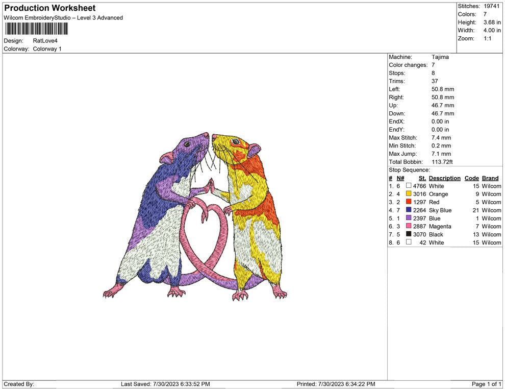Click the EndX value '0.00 in'

pos(440,121)
